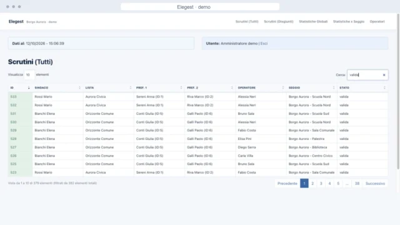Screen dimensions: 400x225
Task: Go to the Successivo page
Action: [375, 183]
